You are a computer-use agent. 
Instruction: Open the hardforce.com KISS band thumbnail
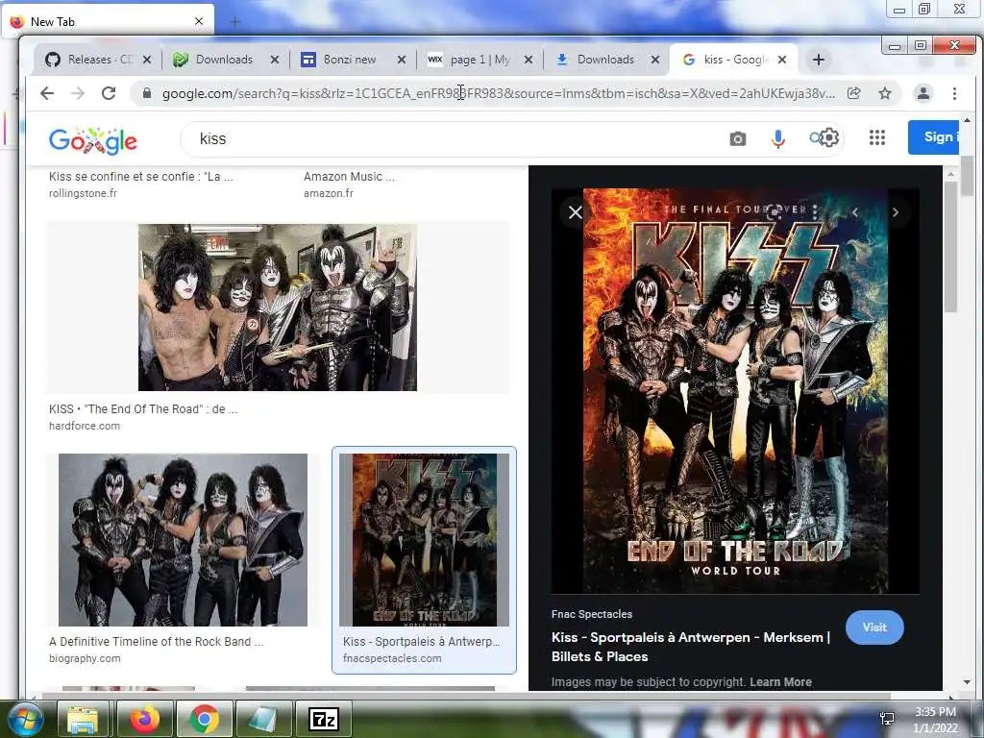click(x=278, y=307)
